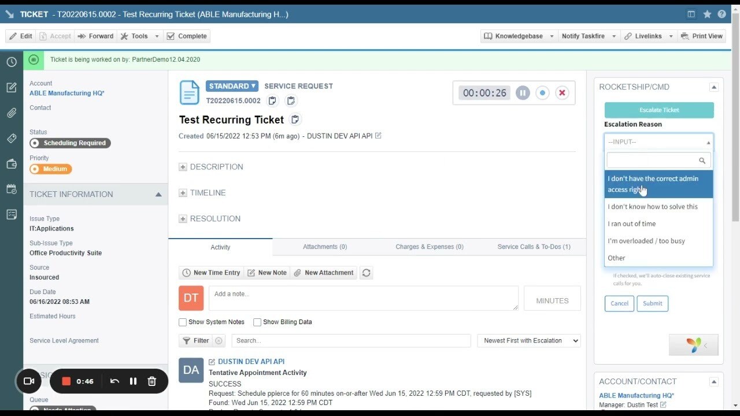Cancel the escalation form

[619, 304]
